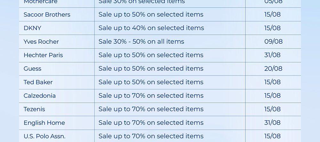Select the U.S. Polo Assn. brand name
Image resolution: width=320 pixels, height=142 pixels.
point(44,136)
